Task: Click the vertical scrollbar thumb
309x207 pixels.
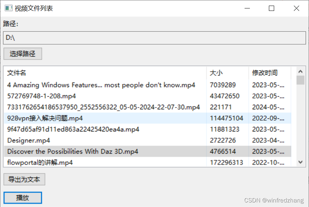Action: click(300, 80)
